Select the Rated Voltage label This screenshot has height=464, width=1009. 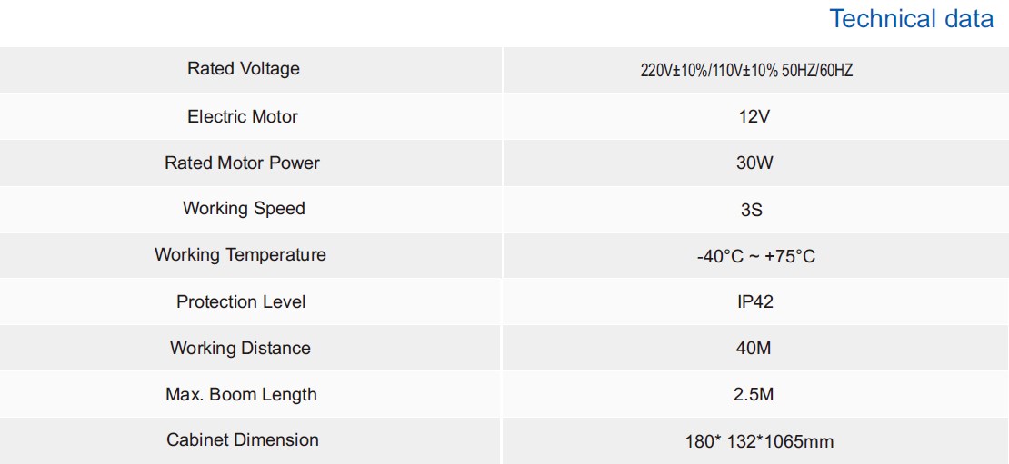[x=243, y=69]
